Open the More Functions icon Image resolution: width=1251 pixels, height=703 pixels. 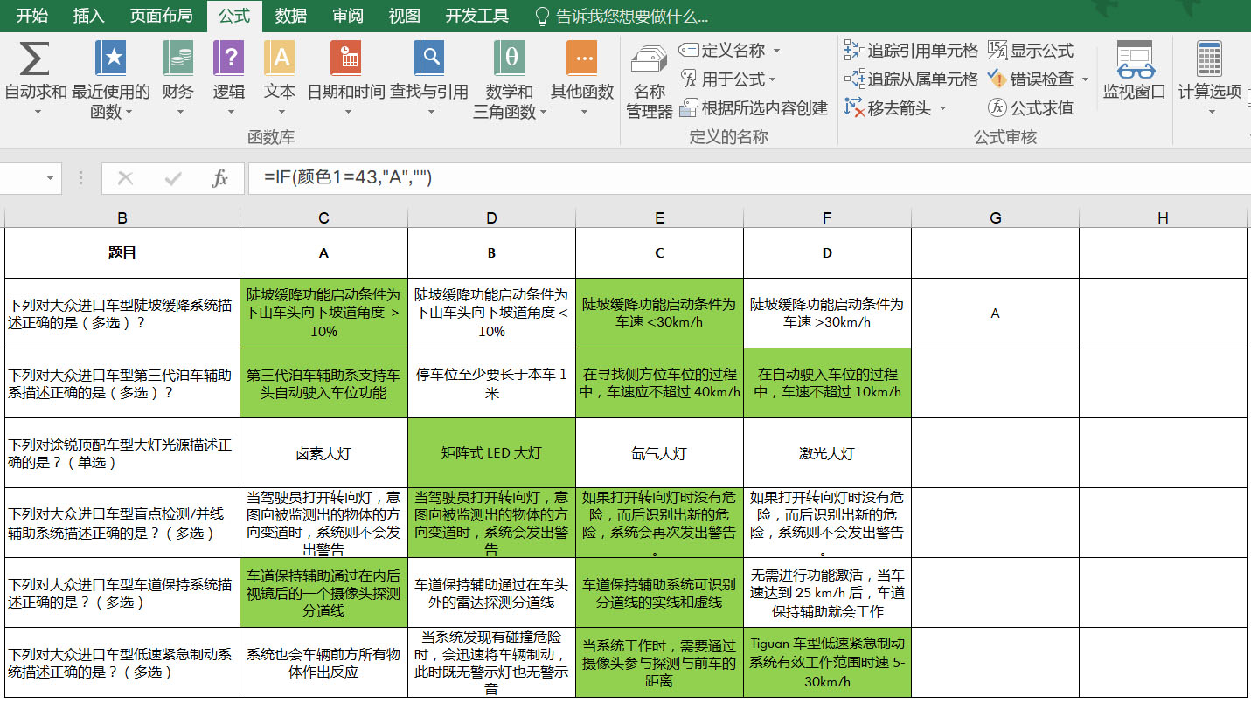pos(582,59)
